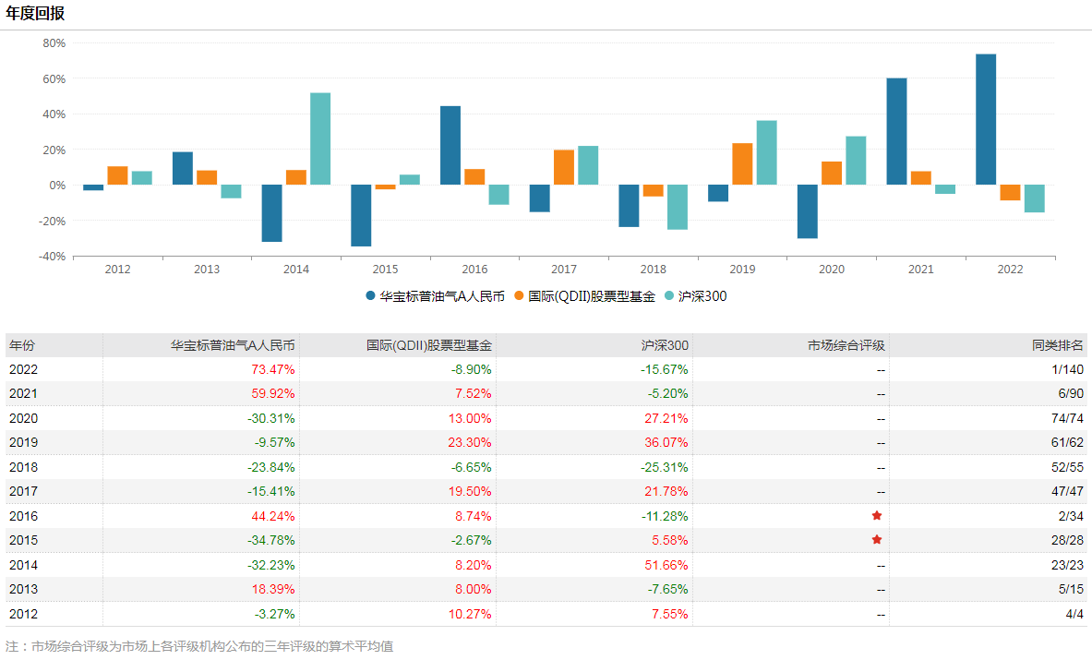Select the 2012 row year cell in table
Image resolution: width=1092 pixels, height=660 pixels.
point(22,614)
